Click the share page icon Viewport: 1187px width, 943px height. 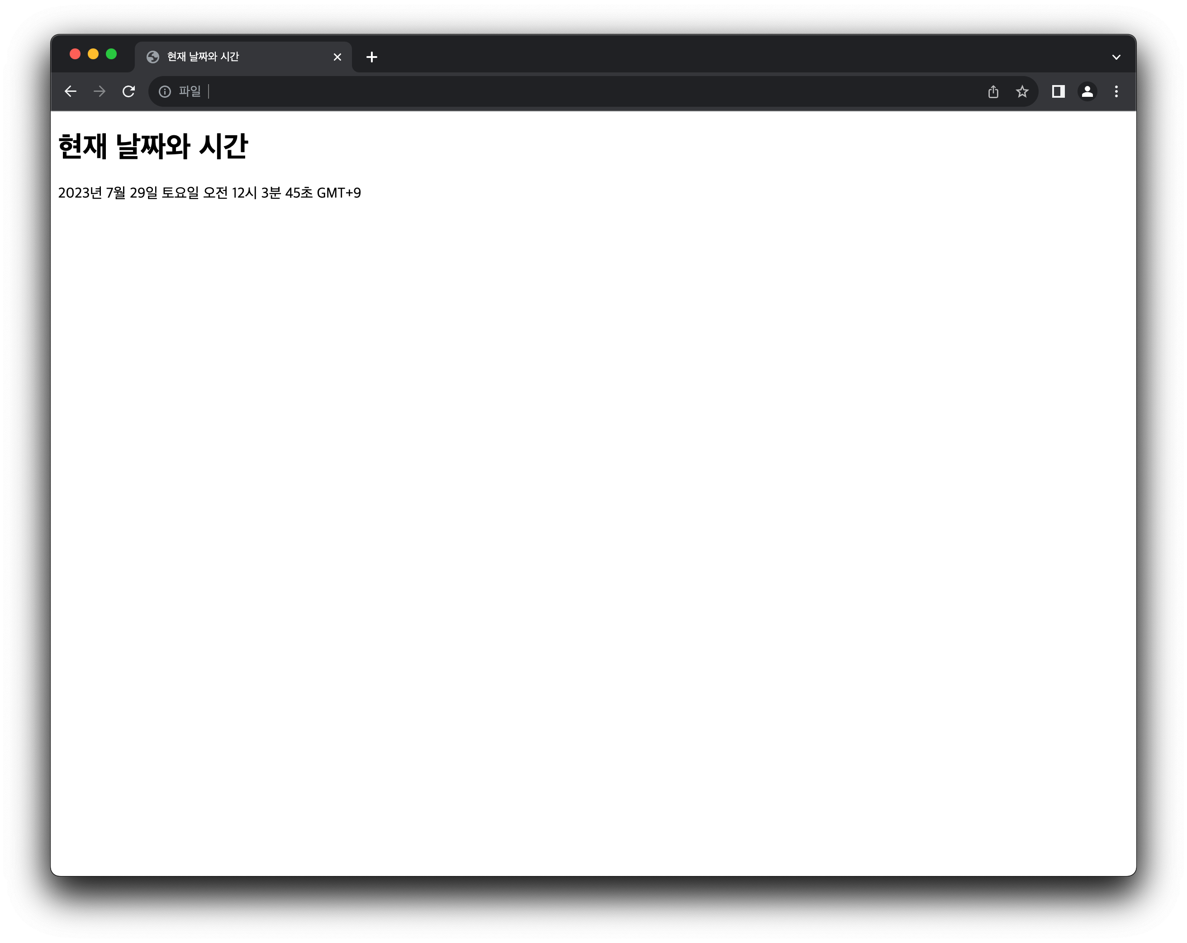(992, 91)
